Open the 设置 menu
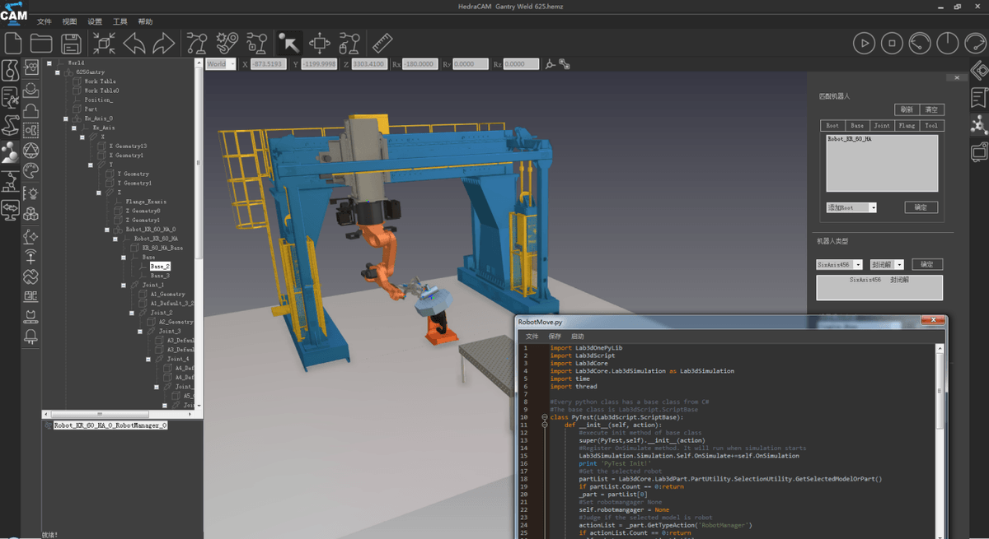Screen dimensions: 989x539 click(x=95, y=21)
